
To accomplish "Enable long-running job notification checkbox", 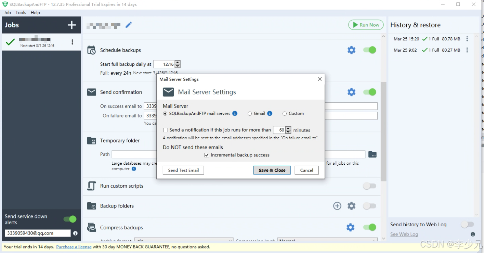I will (x=166, y=130).
